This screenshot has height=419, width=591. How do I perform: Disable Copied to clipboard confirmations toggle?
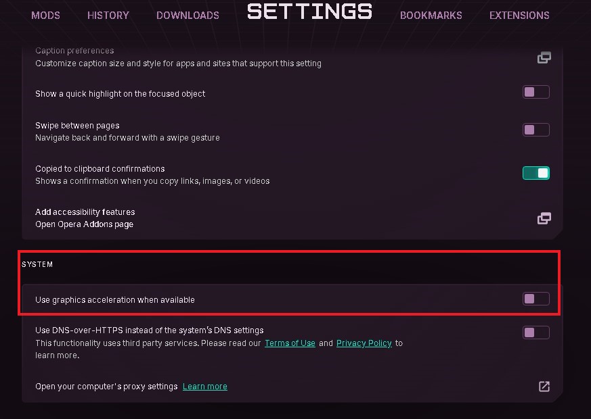point(535,173)
